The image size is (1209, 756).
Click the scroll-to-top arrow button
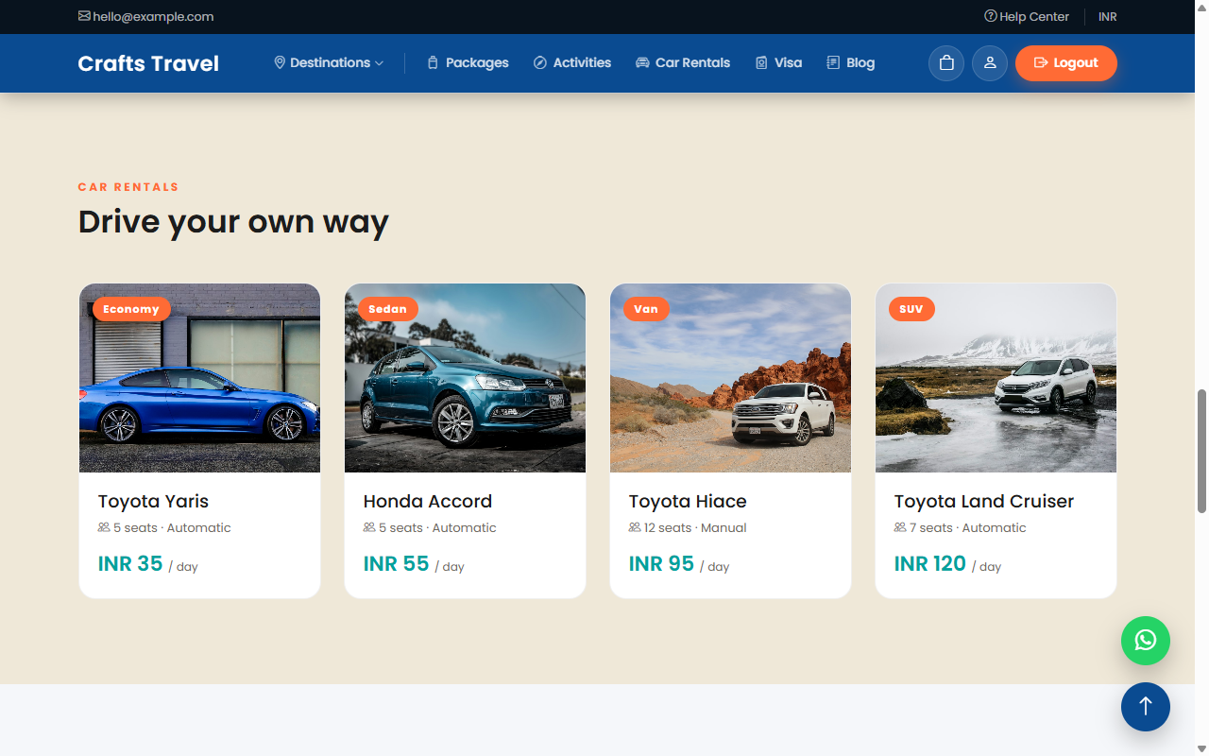1146,706
